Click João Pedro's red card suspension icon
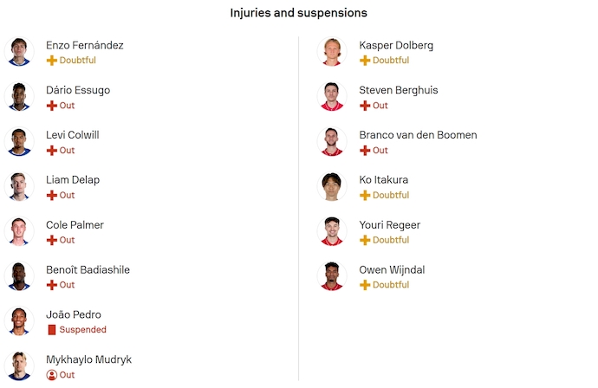The height and width of the screenshot is (388, 598). (x=52, y=330)
